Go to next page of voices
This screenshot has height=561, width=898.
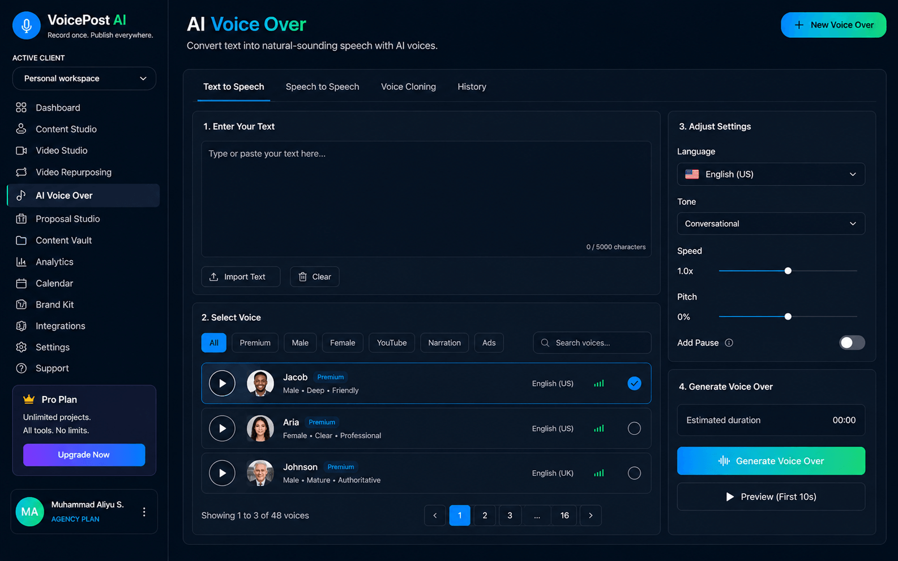point(591,515)
